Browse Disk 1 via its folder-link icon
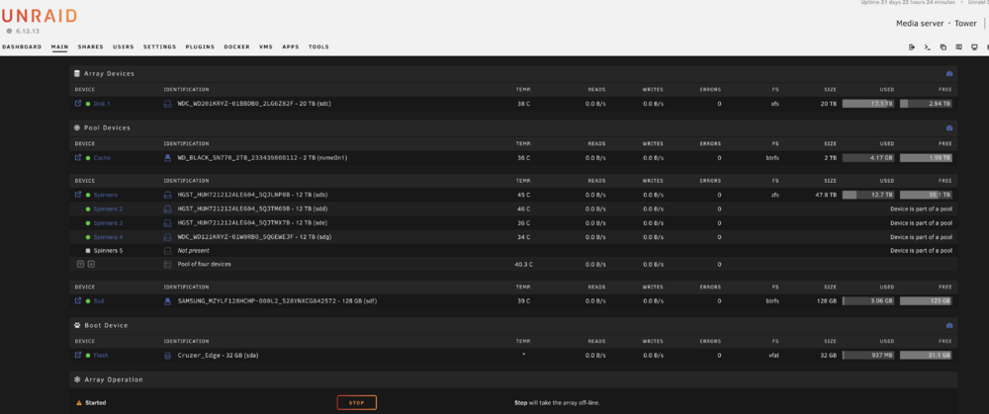 (78, 104)
